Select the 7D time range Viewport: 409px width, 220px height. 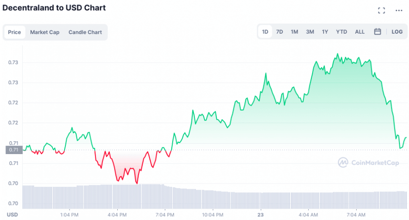click(x=279, y=32)
